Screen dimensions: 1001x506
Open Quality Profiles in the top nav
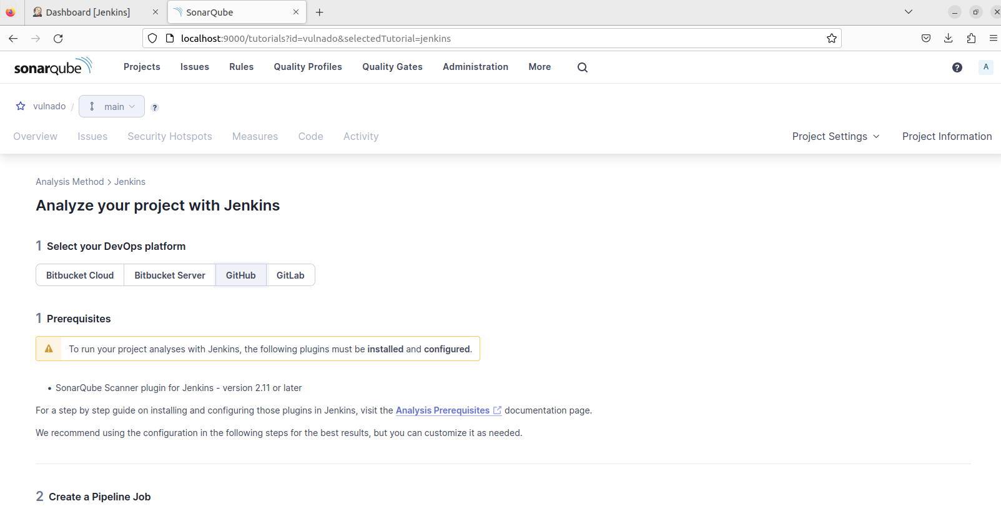click(x=308, y=67)
